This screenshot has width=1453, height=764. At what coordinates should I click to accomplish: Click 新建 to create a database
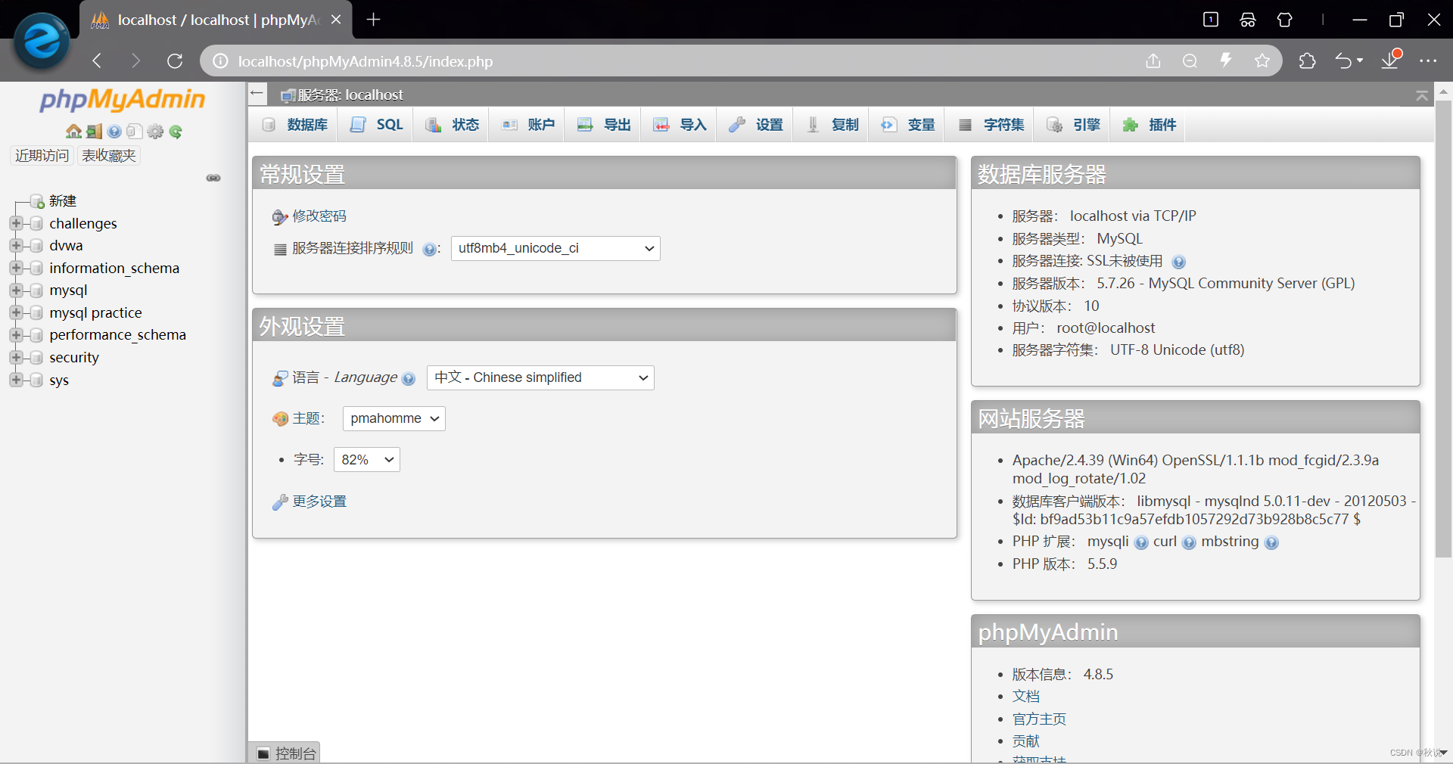coord(63,201)
